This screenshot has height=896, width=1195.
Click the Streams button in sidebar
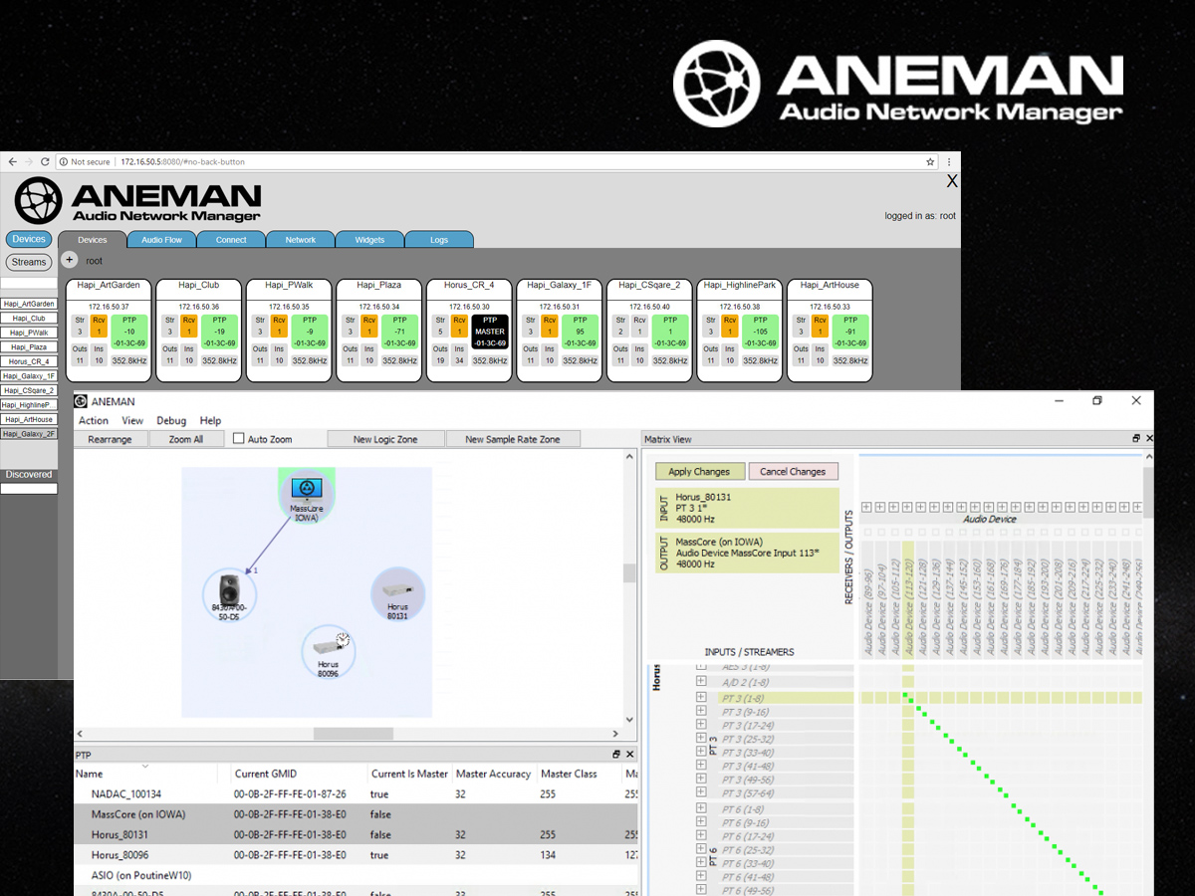click(29, 262)
